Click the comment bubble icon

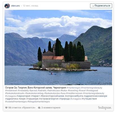(x=39, y=108)
